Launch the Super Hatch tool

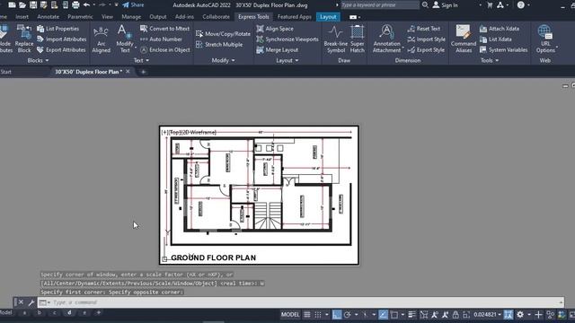pos(358,39)
